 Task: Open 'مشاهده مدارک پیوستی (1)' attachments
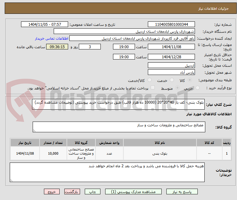click(x=133, y=192)
